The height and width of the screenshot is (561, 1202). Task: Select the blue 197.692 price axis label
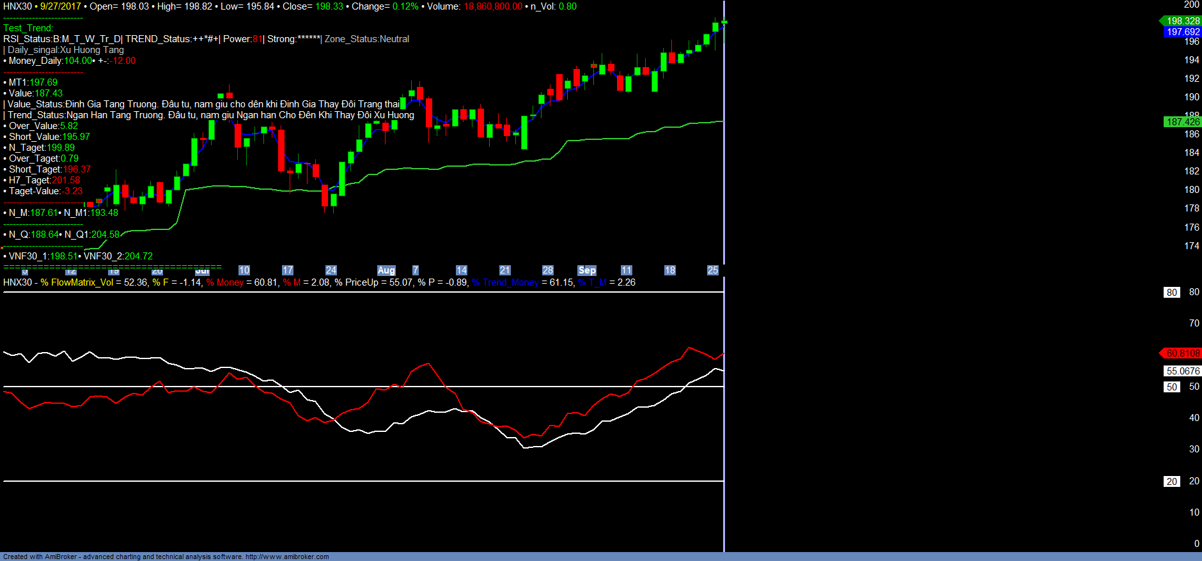click(1183, 32)
